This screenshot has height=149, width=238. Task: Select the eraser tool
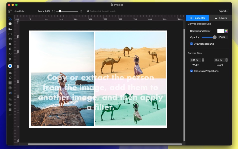pyautogui.click(x=10, y=78)
